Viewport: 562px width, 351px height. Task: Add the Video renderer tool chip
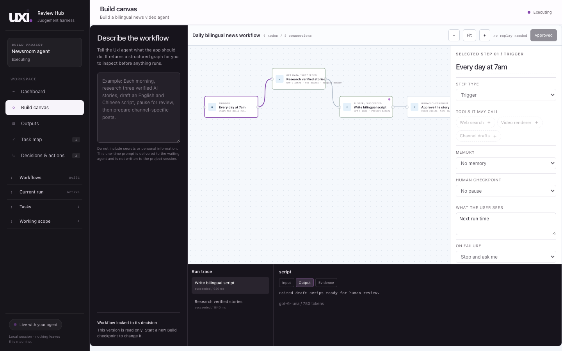coord(520,122)
